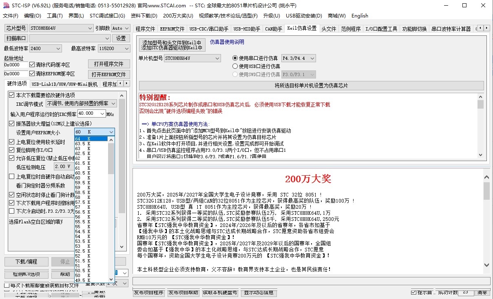This screenshot has width=493, height=299.
Task: Switch to the 范例程序 tab
Action: (351, 29)
